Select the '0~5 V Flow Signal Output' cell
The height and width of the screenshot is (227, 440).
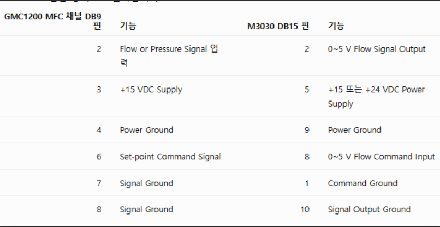point(377,49)
